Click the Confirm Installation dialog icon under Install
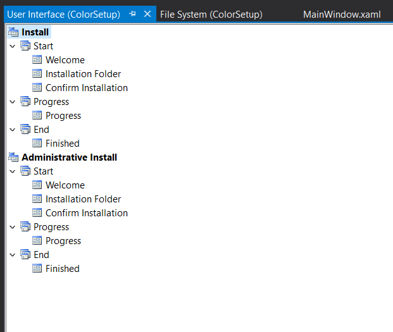Image resolution: width=393 pixels, height=332 pixels. pos(37,88)
